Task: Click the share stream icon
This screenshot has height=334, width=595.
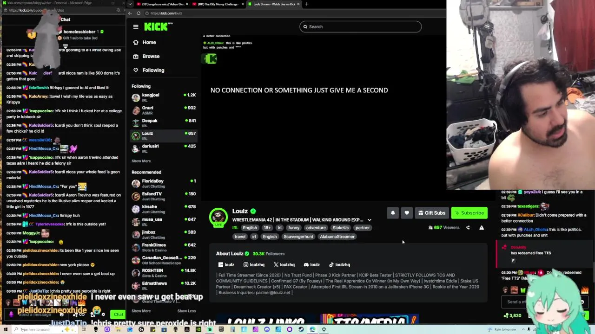Action: point(468,228)
